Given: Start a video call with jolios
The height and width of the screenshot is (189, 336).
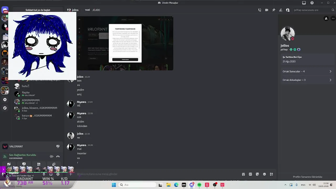Looking at the screenshot, I should tap(267, 10).
